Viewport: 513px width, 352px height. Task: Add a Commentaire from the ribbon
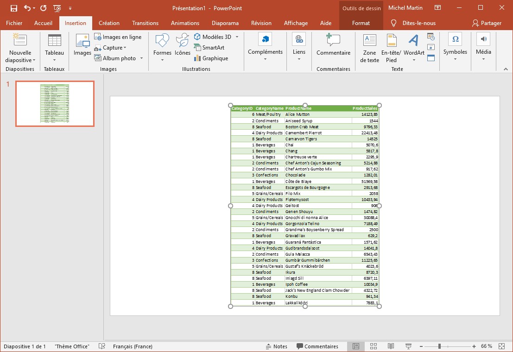pos(333,45)
